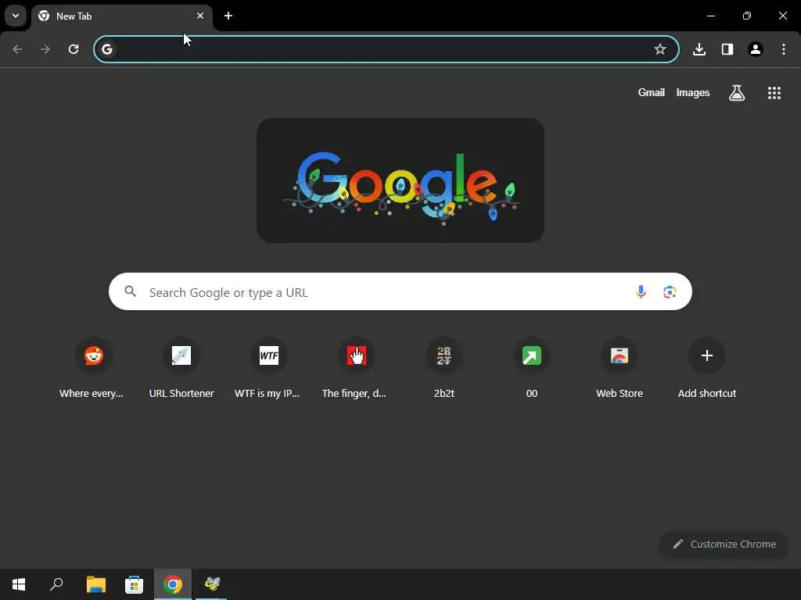The height and width of the screenshot is (600, 801).
Task: Click the Add shortcut plus tile
Action: 707,369
